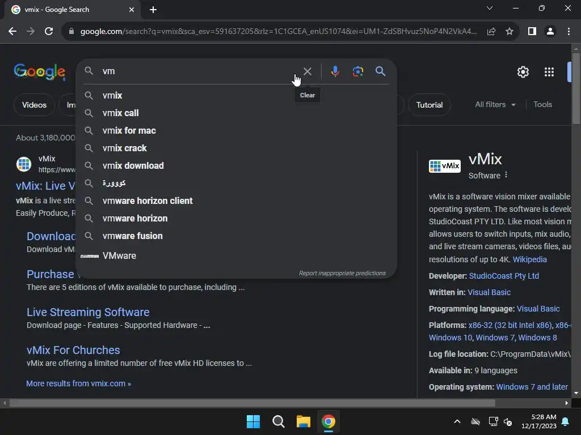Viewport: 581px width, 435px height.
Task: Click the vertical page scrollbar thumb
Action: [x=576, y=89]
